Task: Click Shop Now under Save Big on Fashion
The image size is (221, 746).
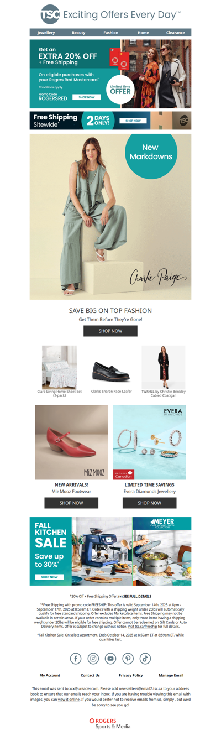Action: coord(110,331)
